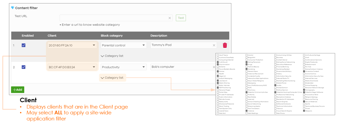Click into the Test URL input field
The image size is (338, 122).
click(114, 18)
